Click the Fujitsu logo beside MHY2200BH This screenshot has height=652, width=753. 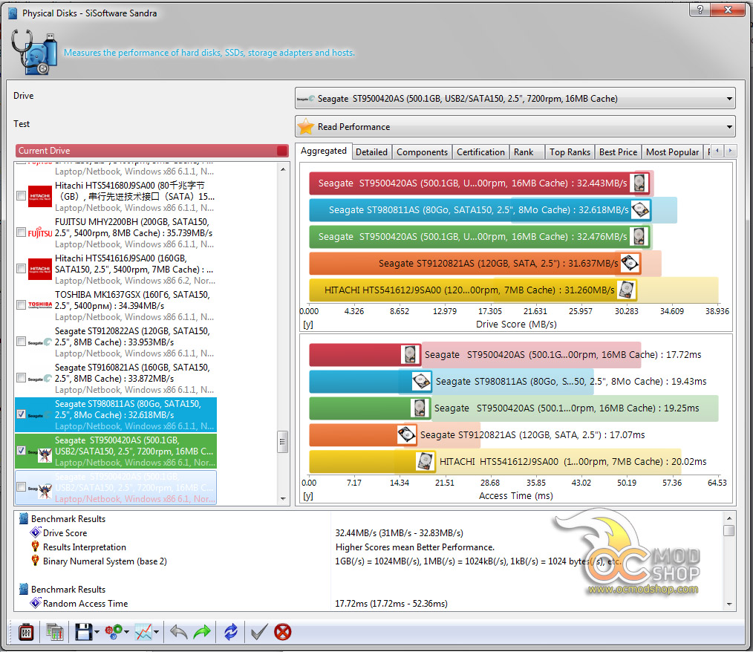click(x=40, y=233)
